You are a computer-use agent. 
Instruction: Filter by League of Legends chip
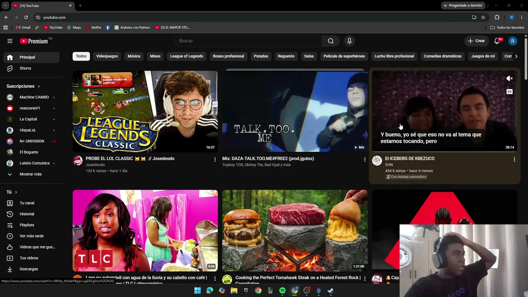186,56
